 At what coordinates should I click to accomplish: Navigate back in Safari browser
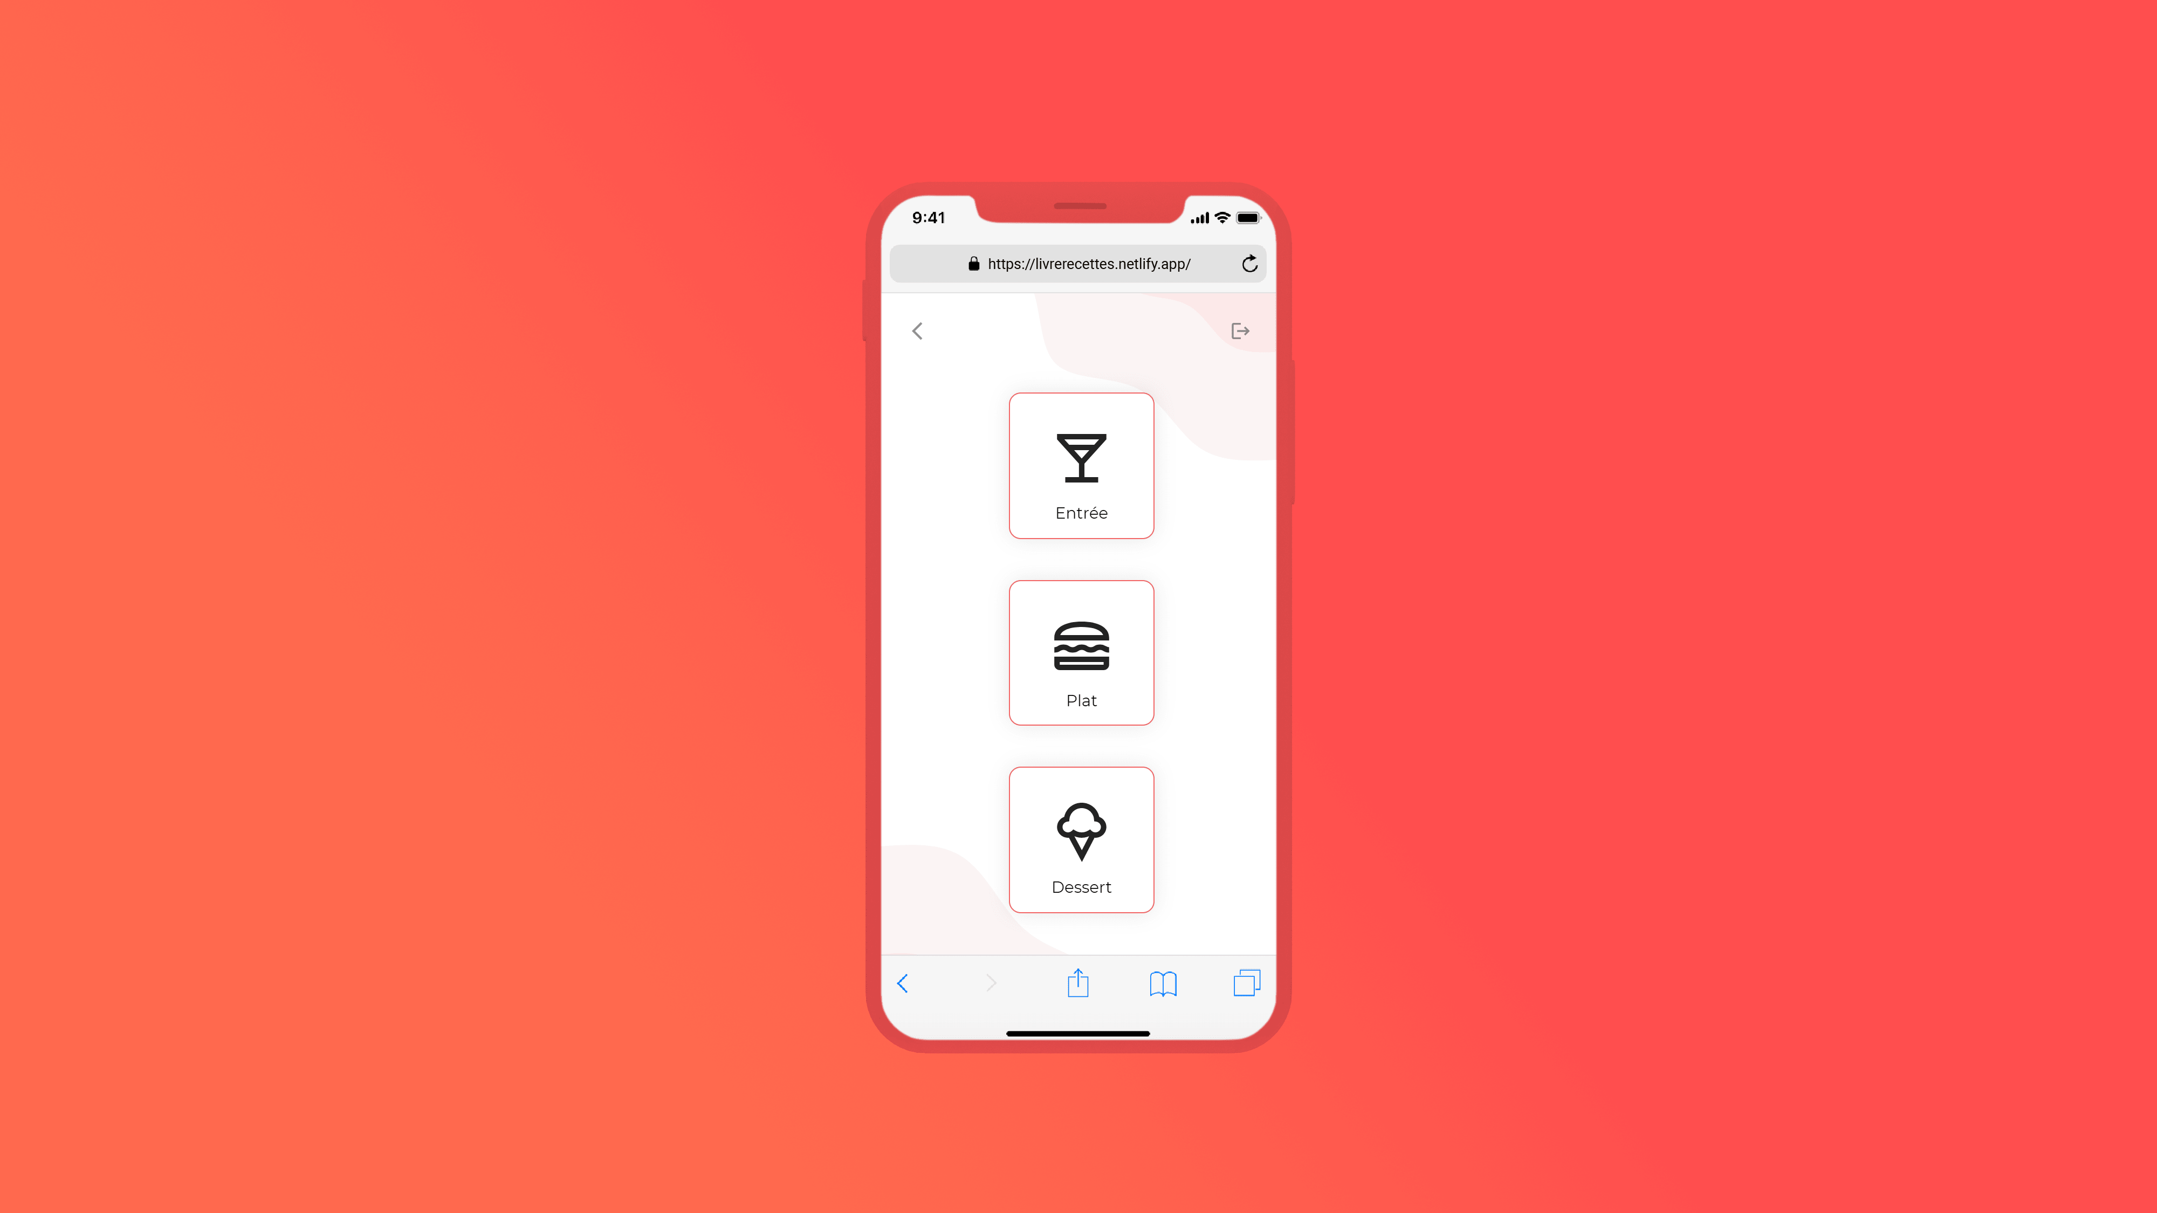coord(902,982)
